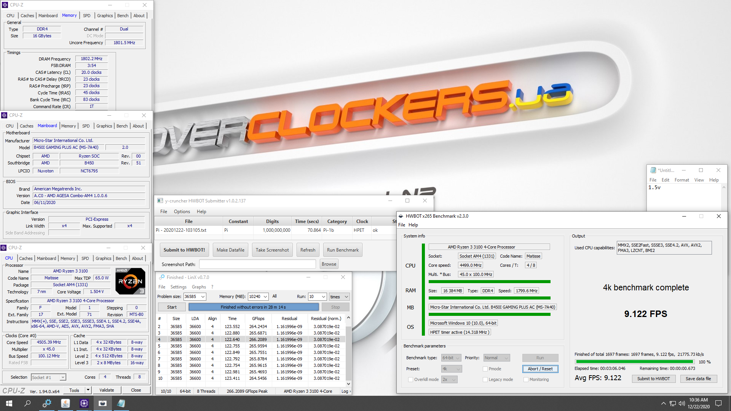The height and width of the screenshot is (411, 731).
Task: Open the notification center icon
Action: (x=718, y=403)
